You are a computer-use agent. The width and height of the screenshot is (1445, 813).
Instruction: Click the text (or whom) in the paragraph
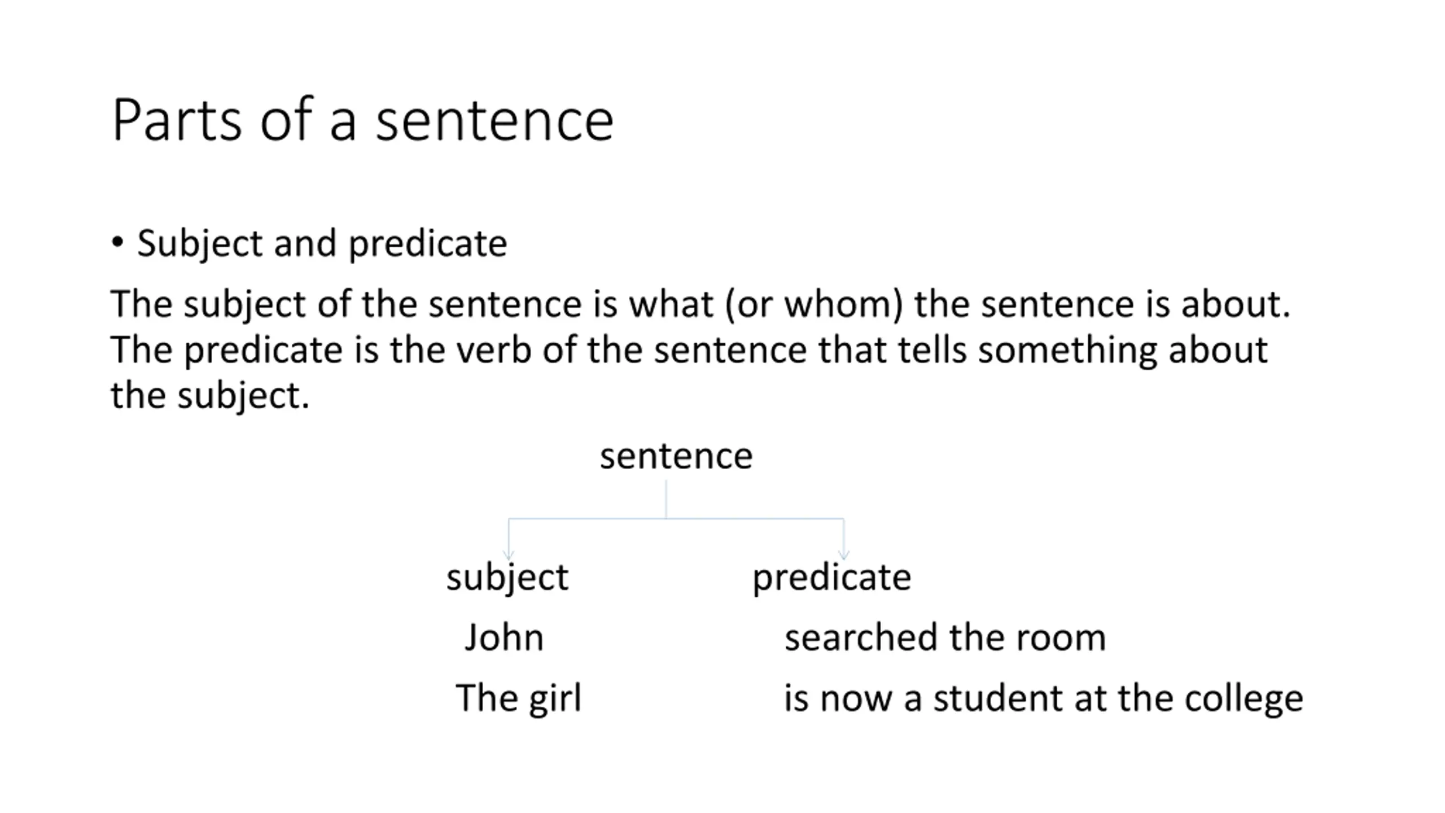tap(815, 305)
